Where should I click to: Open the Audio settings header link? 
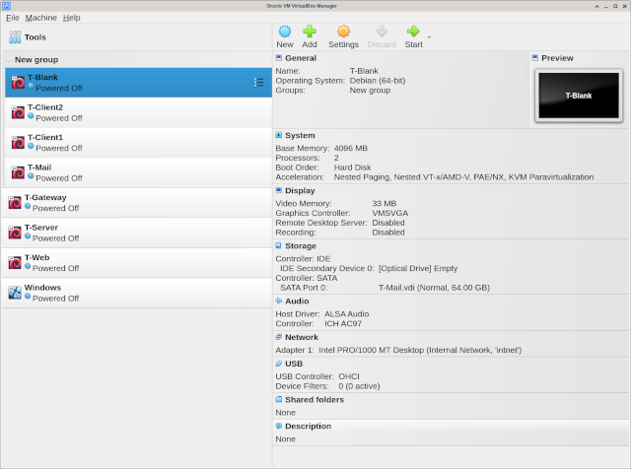(297, 301)
